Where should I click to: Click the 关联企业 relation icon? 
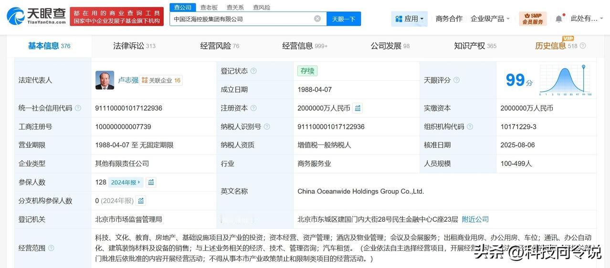[x=145, y=80]
